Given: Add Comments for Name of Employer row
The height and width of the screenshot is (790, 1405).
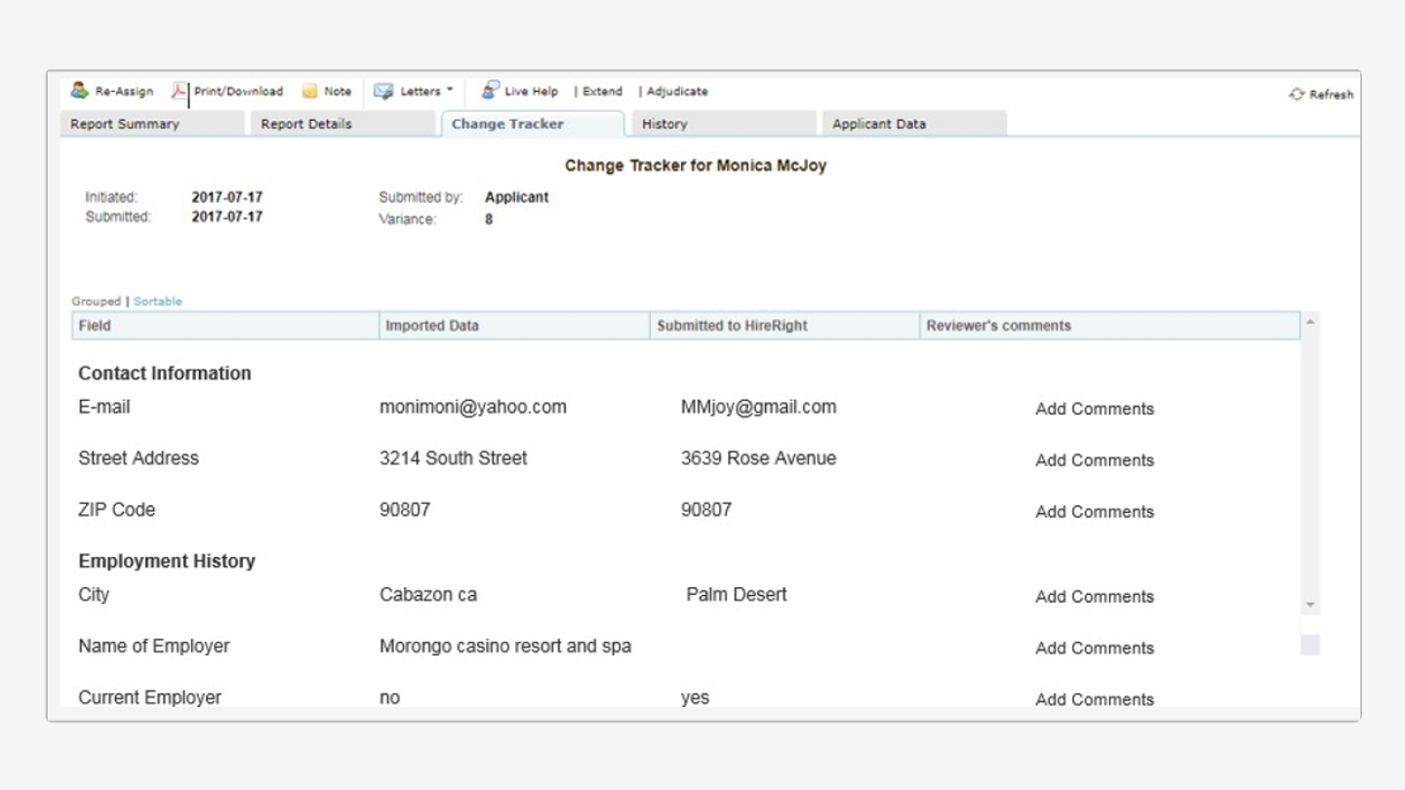Looking at the screenshot, I should (x=1094, y=648).
